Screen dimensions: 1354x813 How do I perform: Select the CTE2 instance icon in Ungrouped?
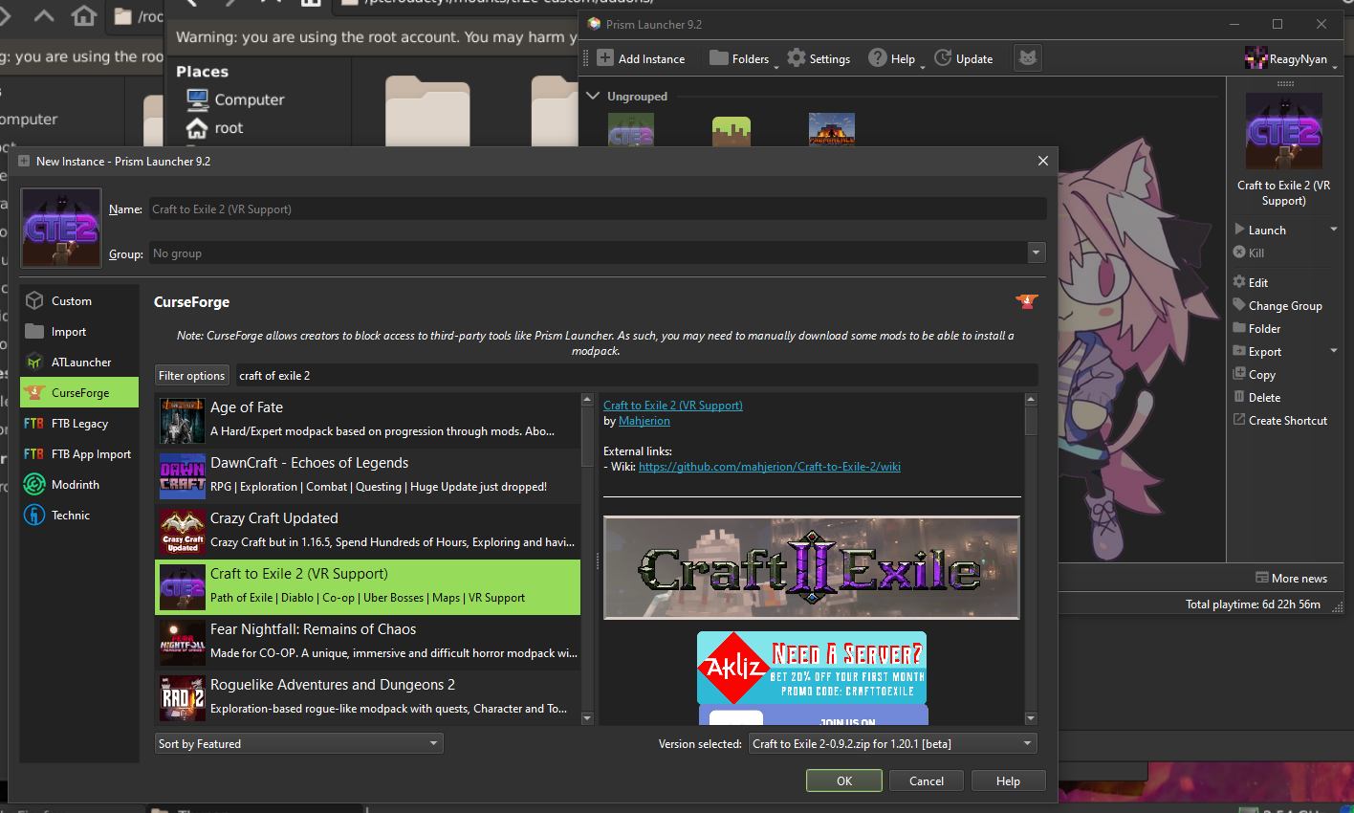pyautogui.click(x=631, y=131)
